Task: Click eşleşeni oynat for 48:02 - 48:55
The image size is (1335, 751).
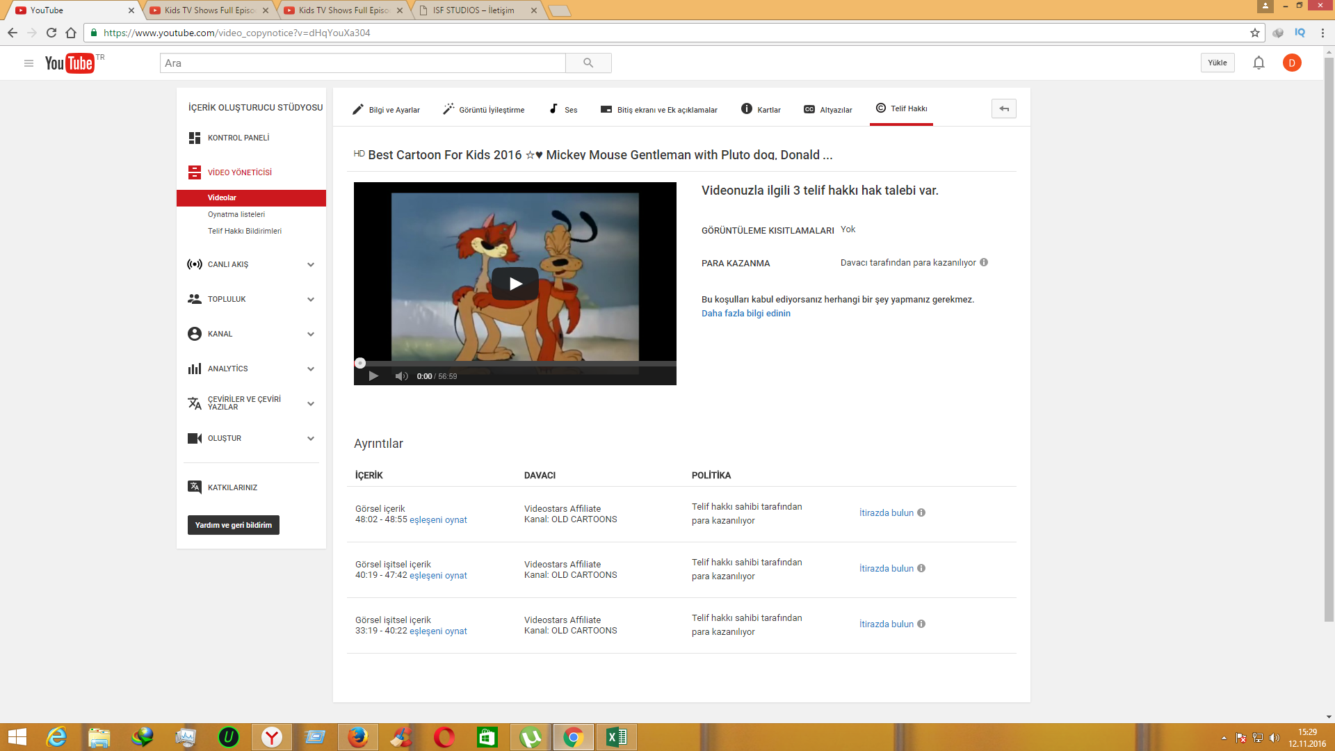Action: coord(438,520)
